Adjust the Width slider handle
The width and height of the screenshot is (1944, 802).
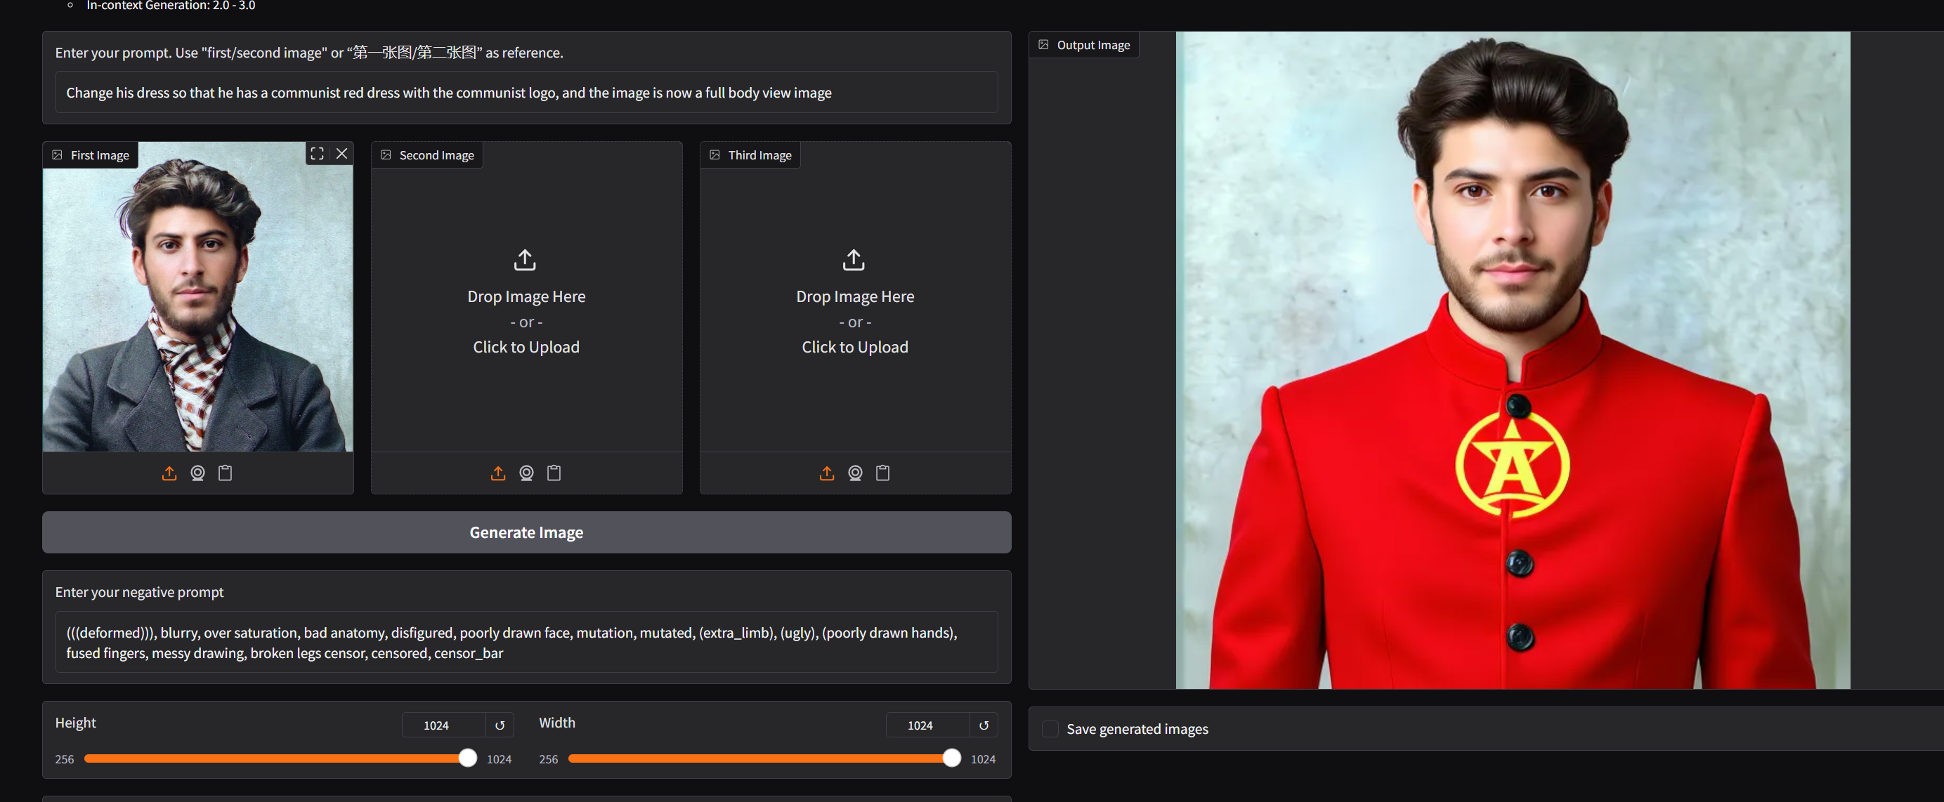(x=953, y=758)
